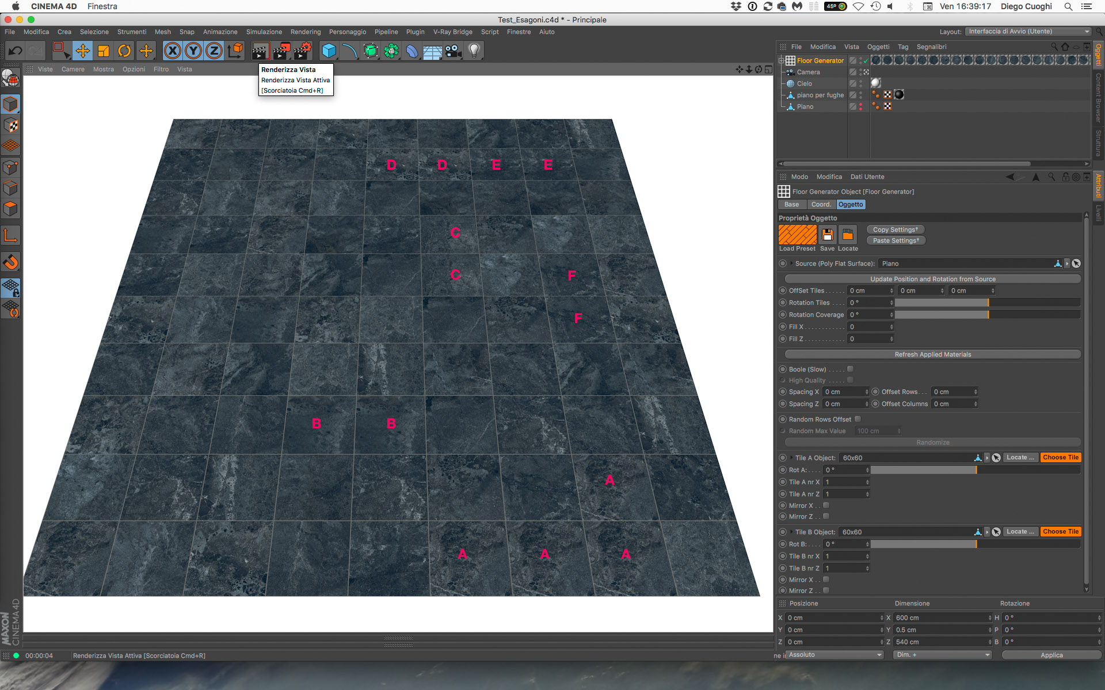Toggle the Z axis lock
Viewport: 1105px width, 690px height.
(214, 51)
